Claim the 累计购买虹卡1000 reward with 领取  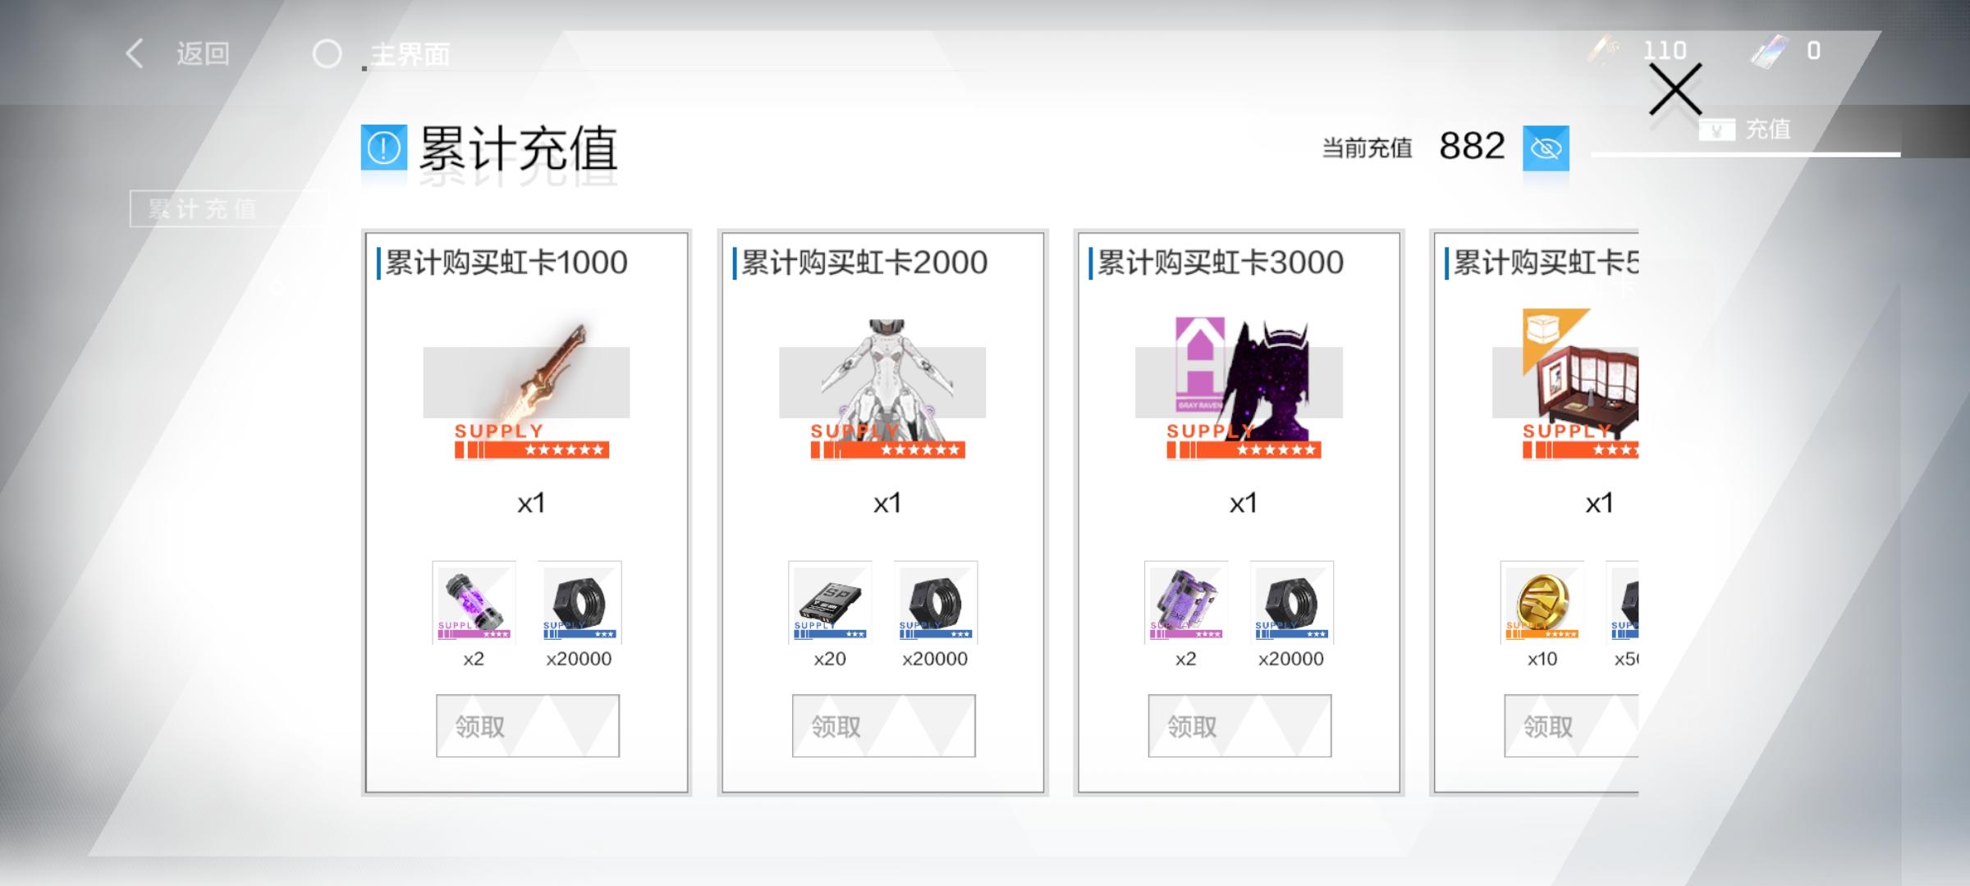528,726
